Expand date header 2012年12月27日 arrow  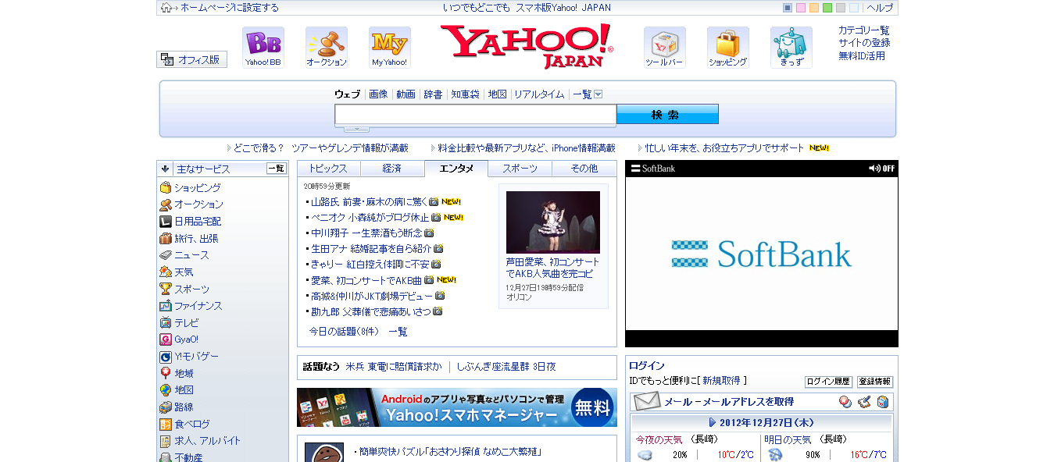coord(712,422)
